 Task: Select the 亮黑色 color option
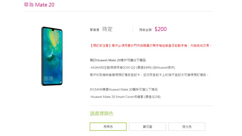pos(108,127)
